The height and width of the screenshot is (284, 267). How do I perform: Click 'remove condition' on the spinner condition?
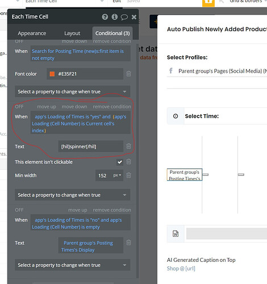112,107
